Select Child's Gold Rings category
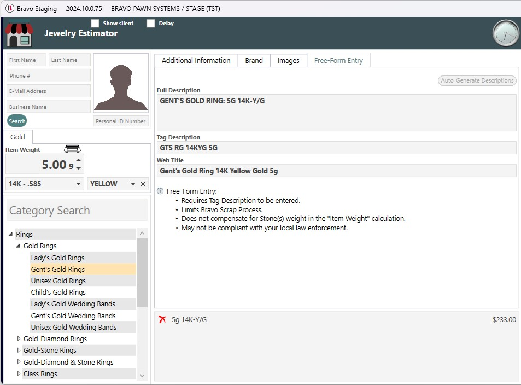This screenshot has height=385, width=521. coord(83,292)
